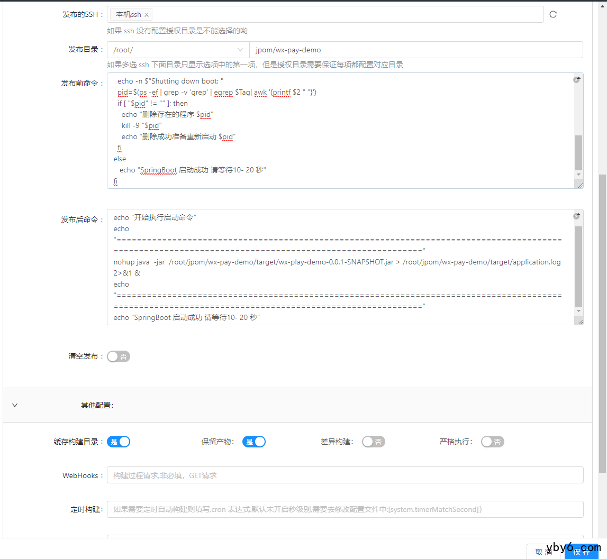Click the 其他配置 header label
Viewport: 607px width, 559px height.
[x=97, y=405]
